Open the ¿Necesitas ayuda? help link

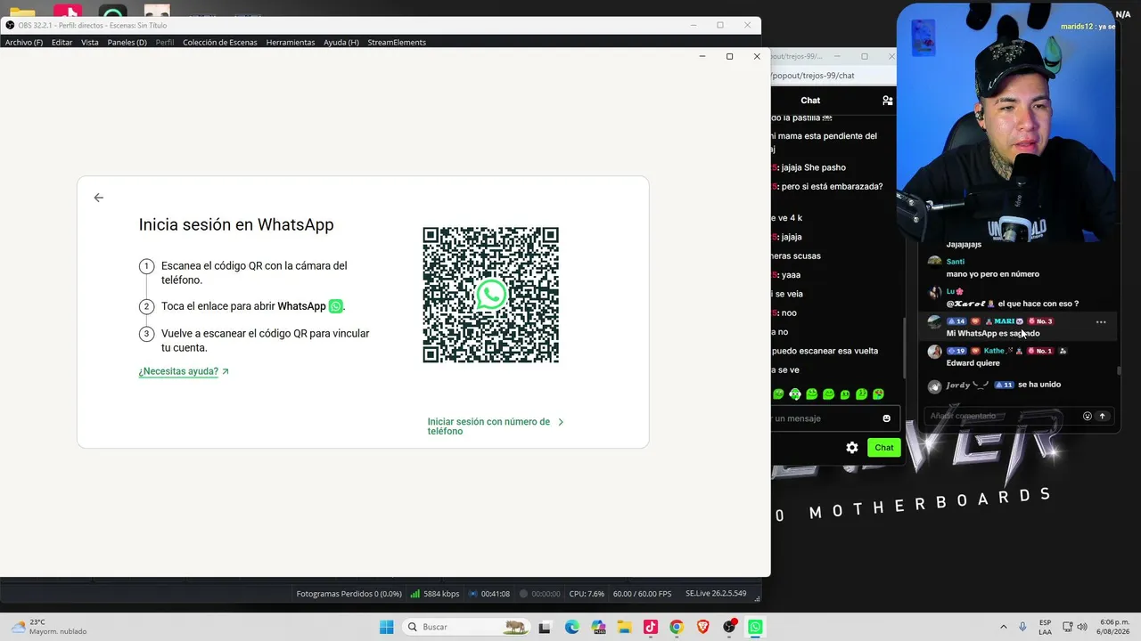click(184, 371)
